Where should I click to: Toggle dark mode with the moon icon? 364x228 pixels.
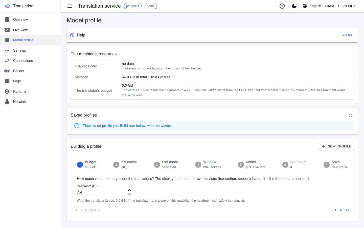[x=294, y=6]
